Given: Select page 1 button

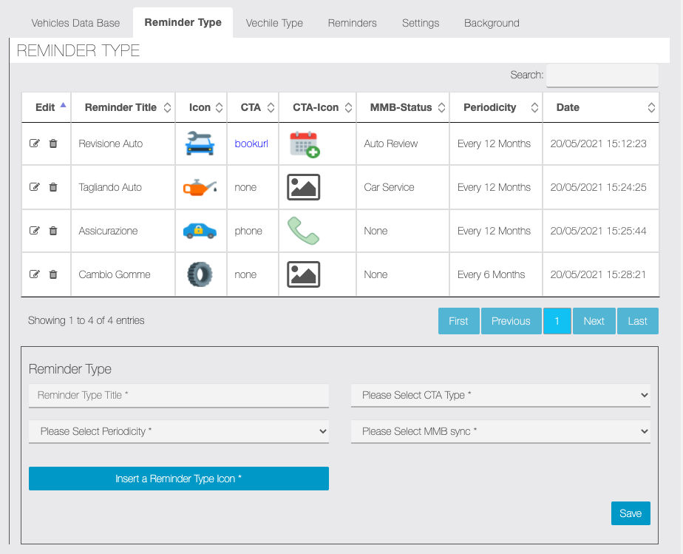Looking at the screenshot, I should (557, 321).
